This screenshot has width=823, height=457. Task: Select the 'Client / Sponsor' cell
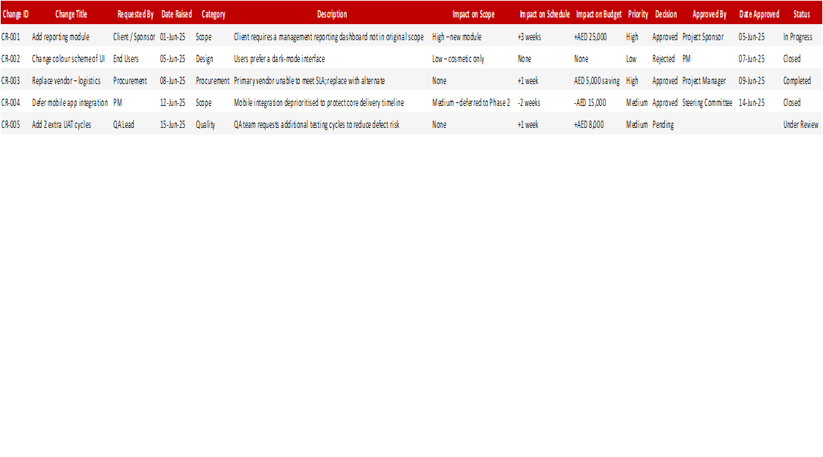[x=134, y=37]
